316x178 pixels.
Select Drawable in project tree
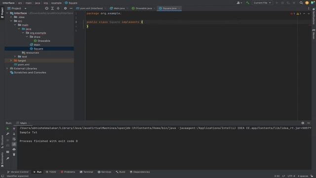(x=42, y=41)
